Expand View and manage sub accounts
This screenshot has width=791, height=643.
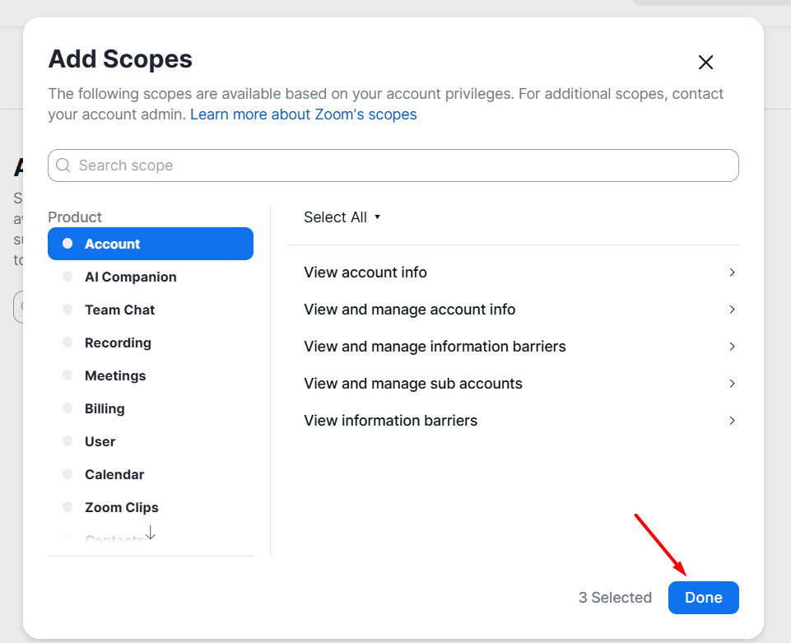click(732, 384)
